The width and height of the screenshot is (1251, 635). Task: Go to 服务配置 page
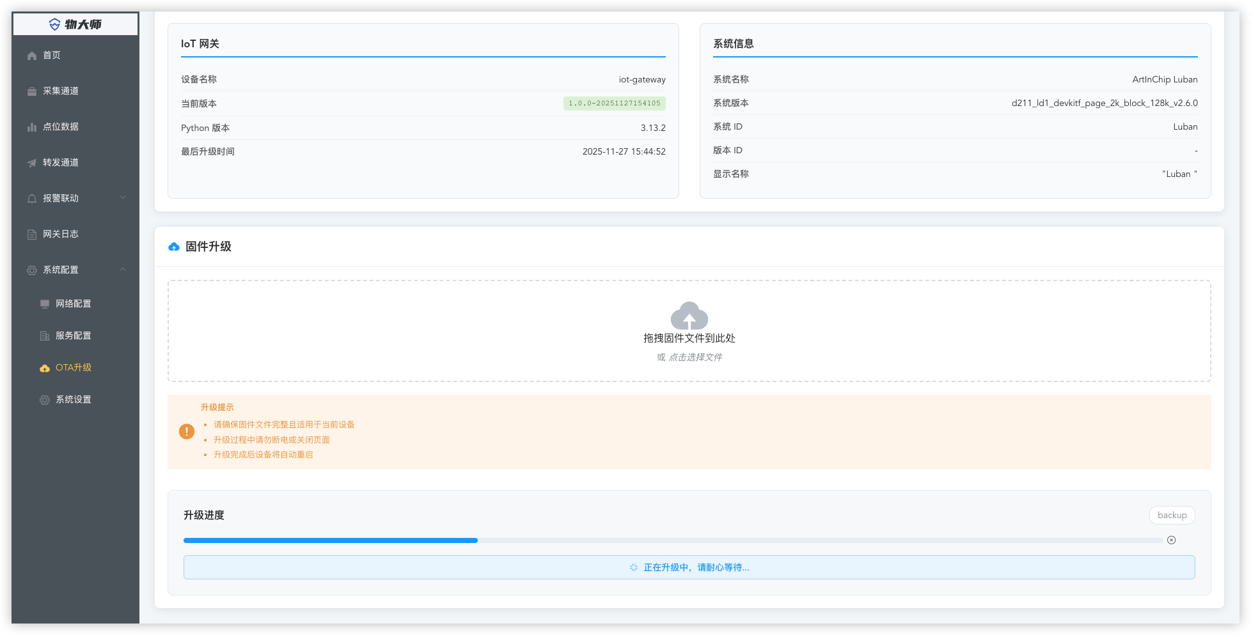click(73, 336)
